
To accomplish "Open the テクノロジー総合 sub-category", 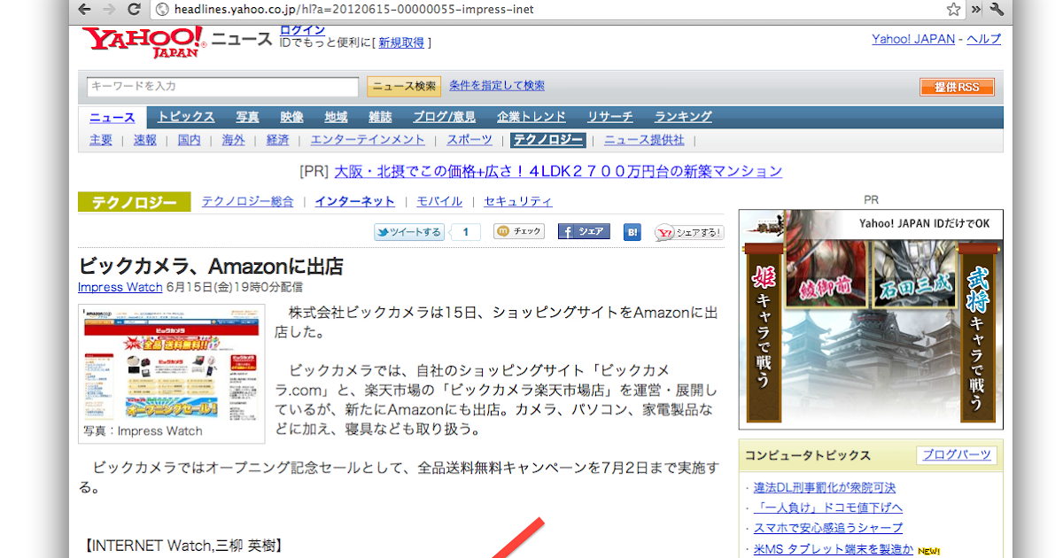I will coord(247,201).
